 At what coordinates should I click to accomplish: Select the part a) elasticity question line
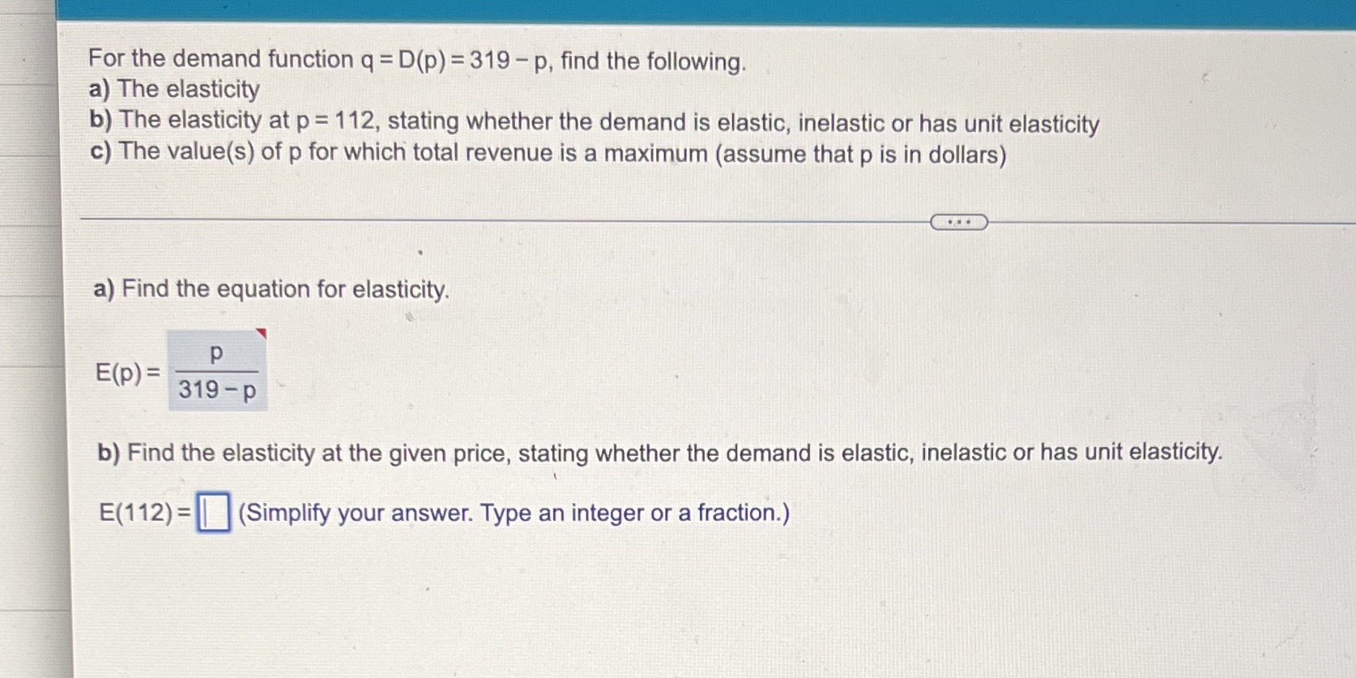(173, 90)
